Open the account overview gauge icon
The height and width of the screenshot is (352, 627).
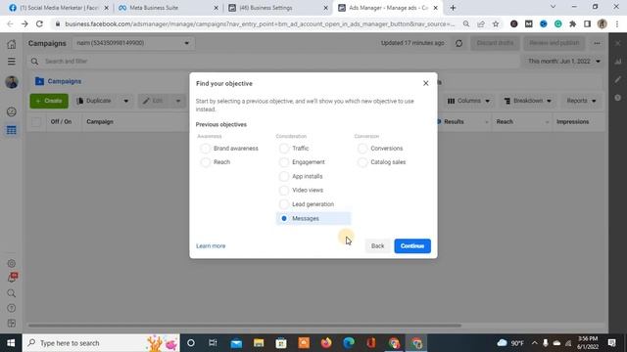pyautogui.click(x=12, y=111)
